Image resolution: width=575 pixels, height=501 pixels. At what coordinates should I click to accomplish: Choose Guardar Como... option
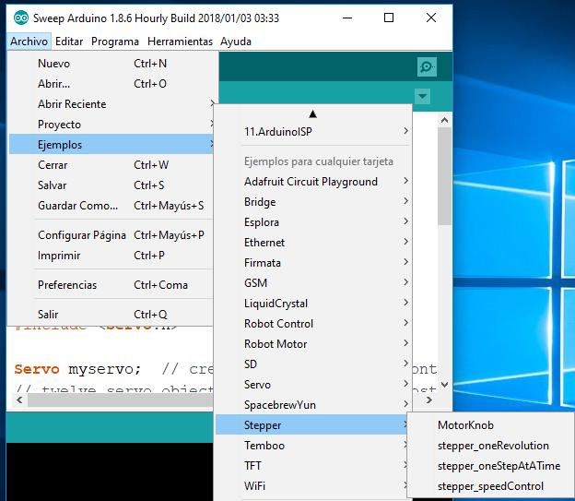[111, 206]
